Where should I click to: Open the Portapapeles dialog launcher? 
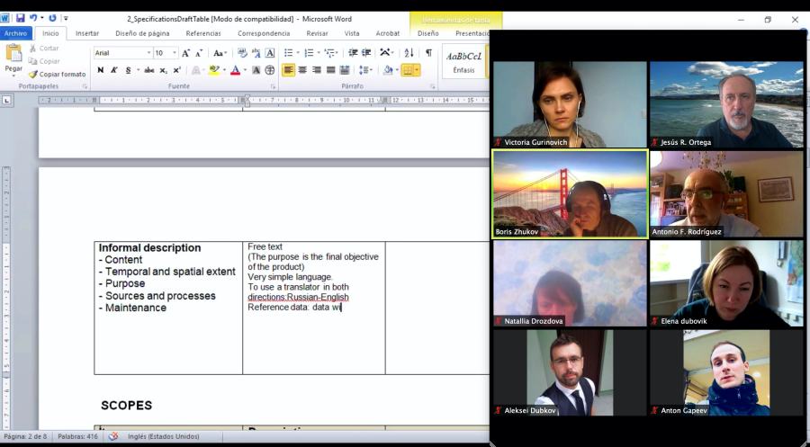tap(85, 86)
